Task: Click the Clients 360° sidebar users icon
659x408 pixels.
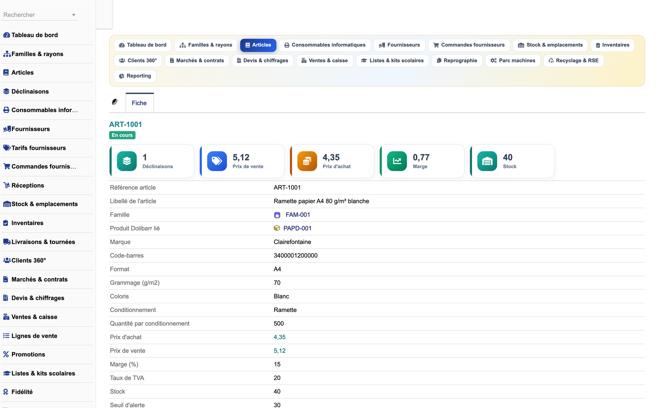Action: pos(7,260)
